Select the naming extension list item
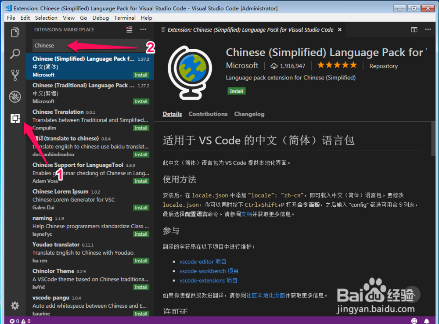The width and height of the screenshot is (439, 324). tap(90, 226)
